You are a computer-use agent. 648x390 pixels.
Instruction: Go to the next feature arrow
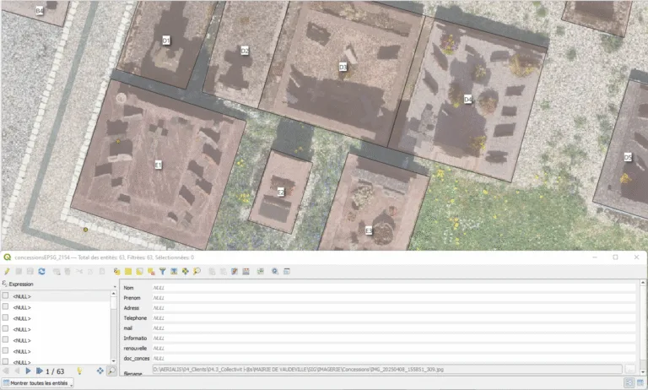tap(28, 371)
